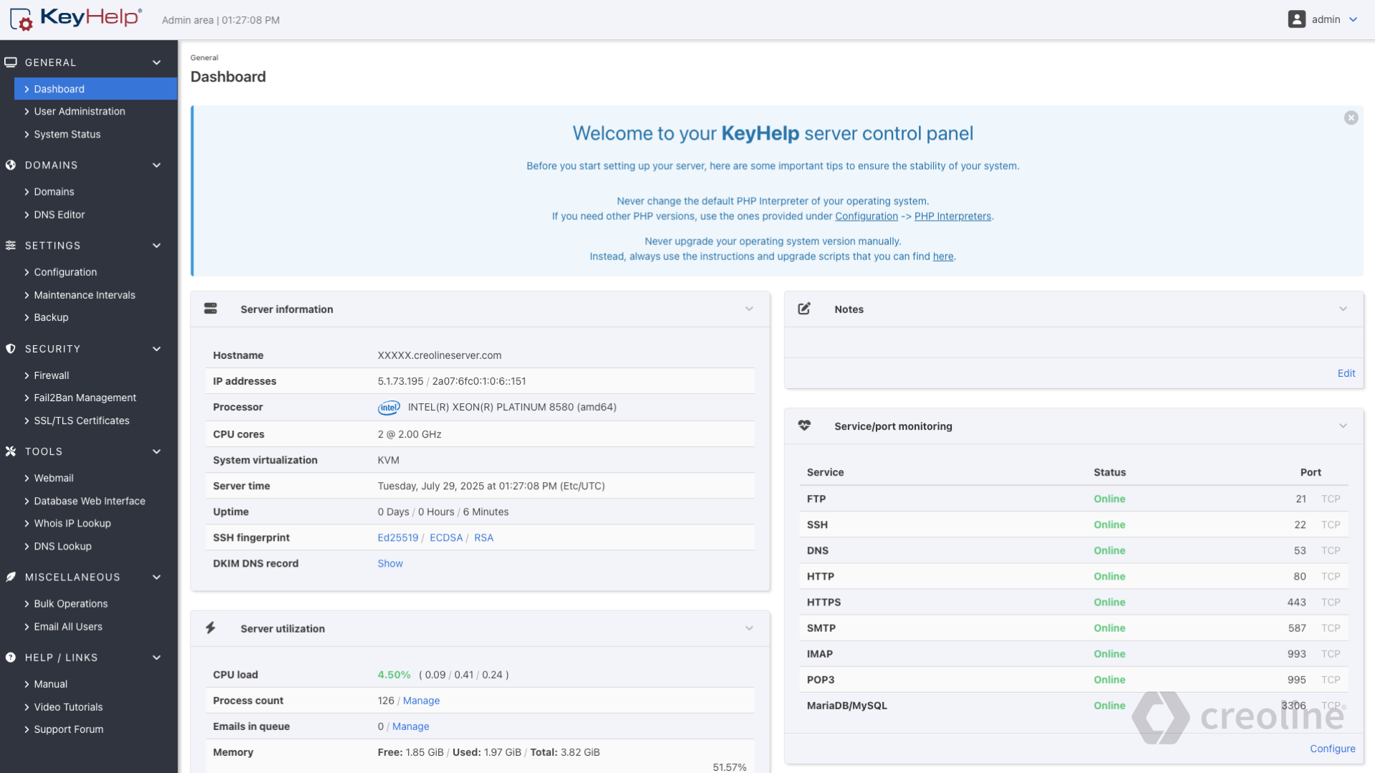Show the DKIM DNS record
This screenshot has width=1375, height=773.
click(x=390, y=564)
